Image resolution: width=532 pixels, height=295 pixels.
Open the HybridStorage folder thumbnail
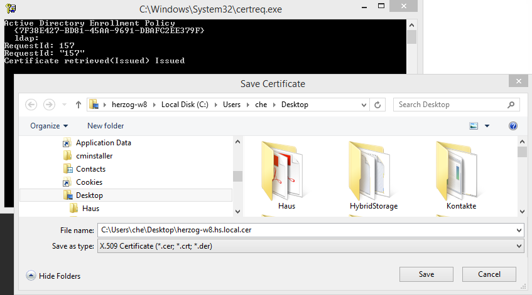pos(373,173)
